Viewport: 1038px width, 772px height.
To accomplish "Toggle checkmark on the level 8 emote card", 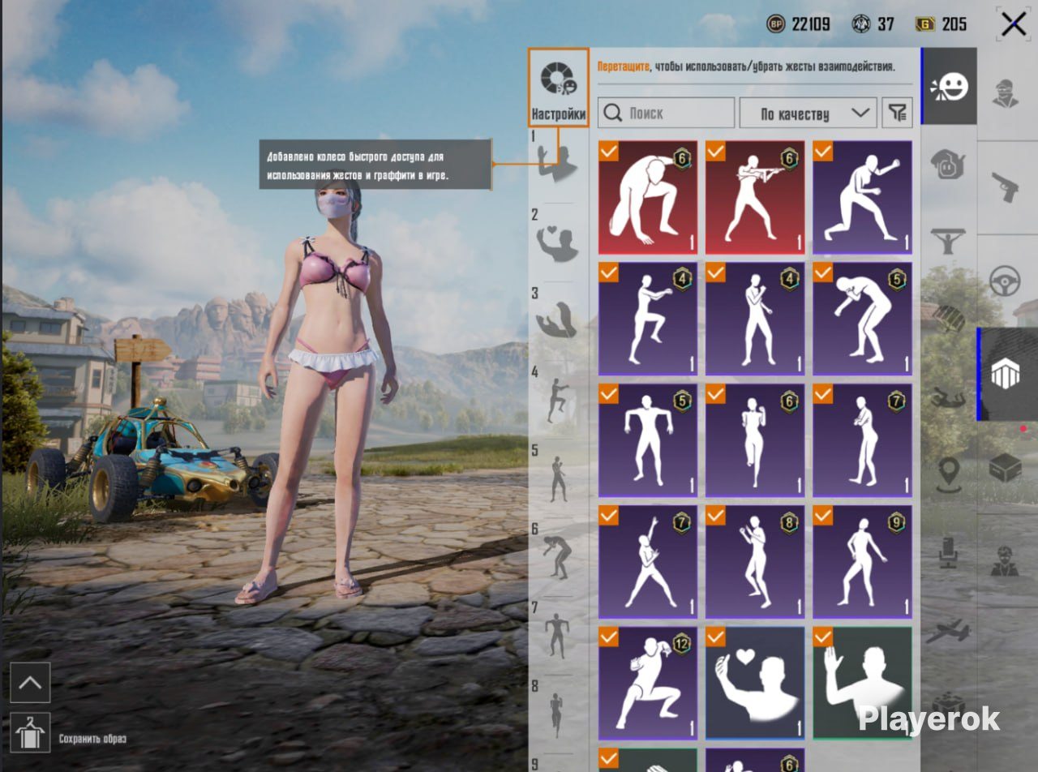I will point(715,516).
